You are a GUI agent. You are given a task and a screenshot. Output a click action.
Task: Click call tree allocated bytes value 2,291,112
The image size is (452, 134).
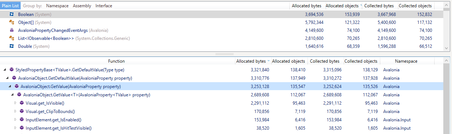(x=260, y=103)
